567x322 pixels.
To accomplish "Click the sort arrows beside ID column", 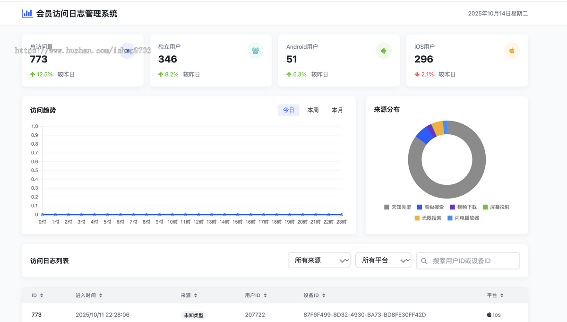I will click(42, 296).
